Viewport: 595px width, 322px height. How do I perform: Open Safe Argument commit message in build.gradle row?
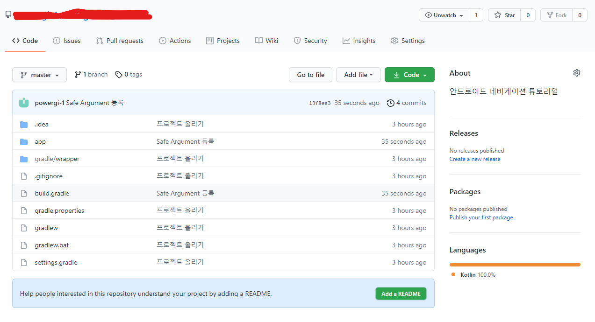[185, 193]
